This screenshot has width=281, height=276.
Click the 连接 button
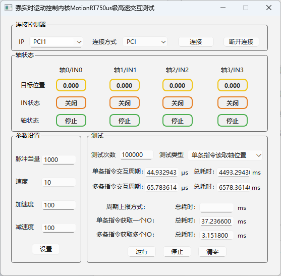pyautogui.click(x=196, y=42)
